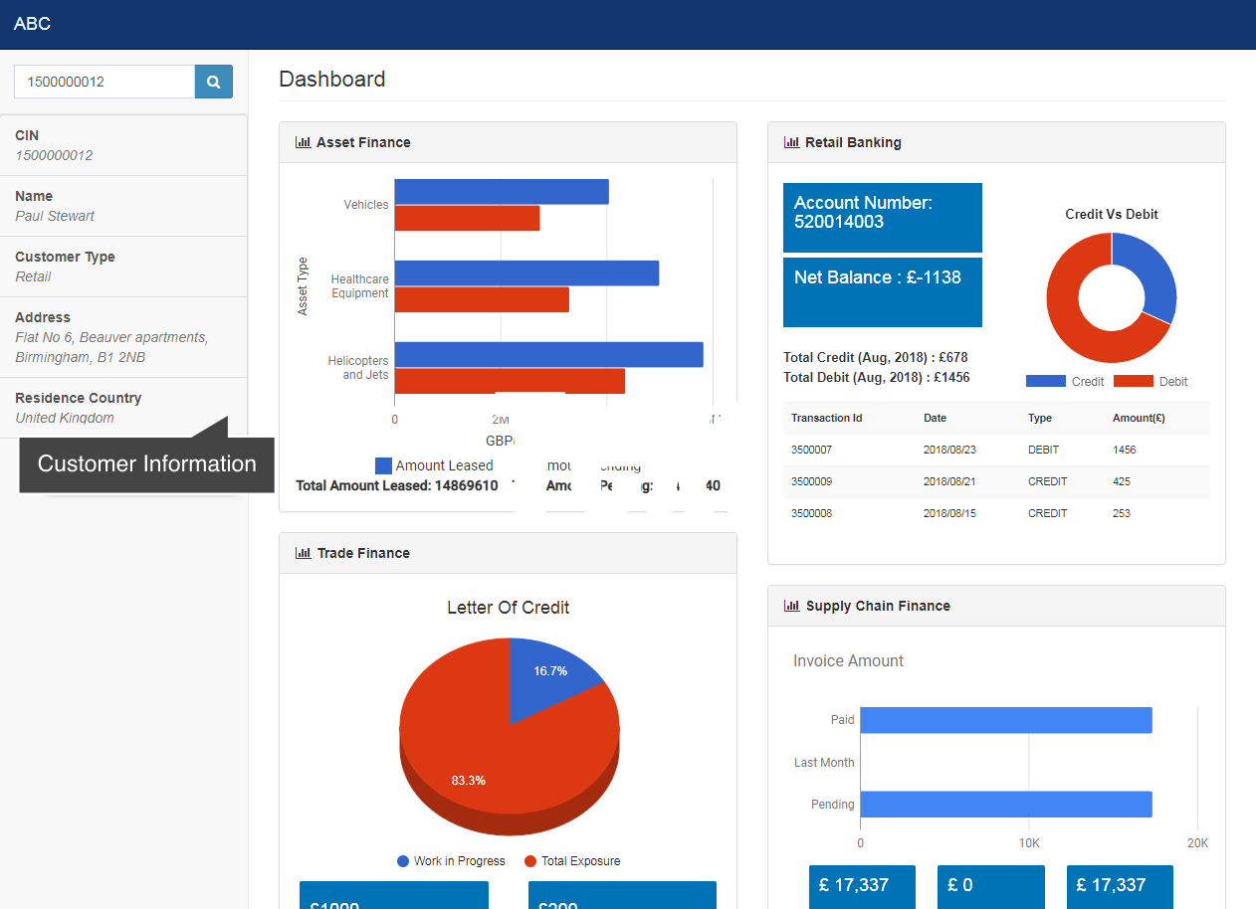Click transaction id 3500009
Image resolution: width=1256 pixels, height=909 pixels.
pos(811,481)
